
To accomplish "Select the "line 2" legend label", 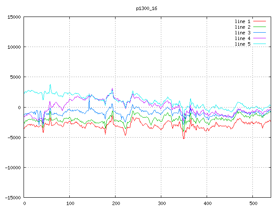I will tap(243, 27).
